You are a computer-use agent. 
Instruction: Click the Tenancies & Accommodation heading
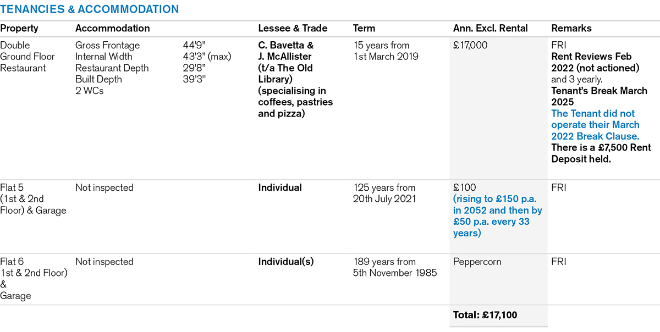point(89,9)
